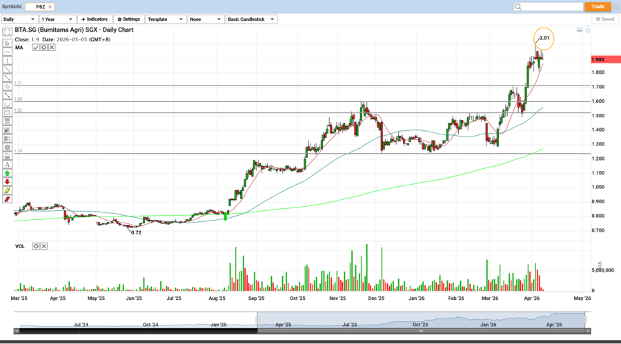The width and height of the screenshot is (621, 344).
Task: Select the text annotation tool
Action: click(7, 165)
